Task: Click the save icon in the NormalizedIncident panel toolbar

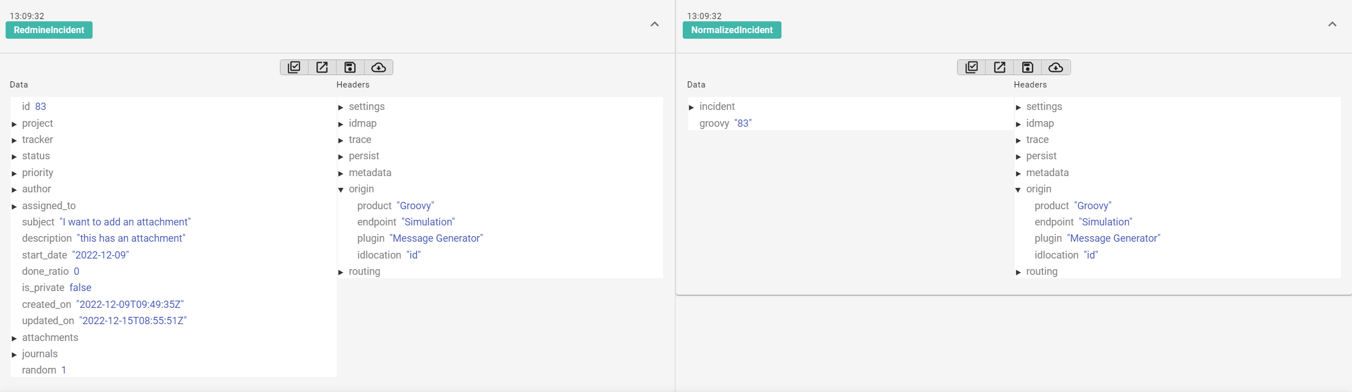Action: click(x=1028, y=67)
